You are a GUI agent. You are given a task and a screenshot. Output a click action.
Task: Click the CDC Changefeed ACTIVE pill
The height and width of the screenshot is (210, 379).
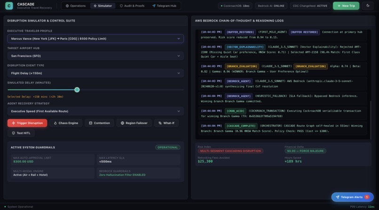(310, 6)
